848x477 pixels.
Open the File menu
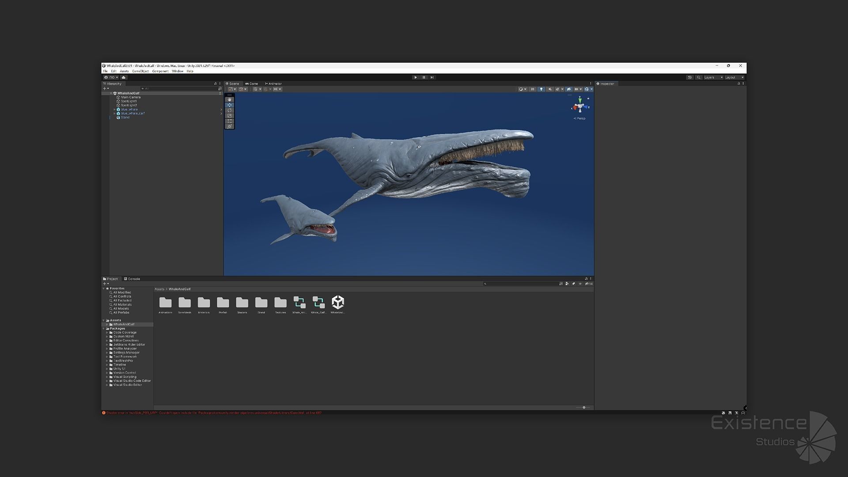(105, 71)
